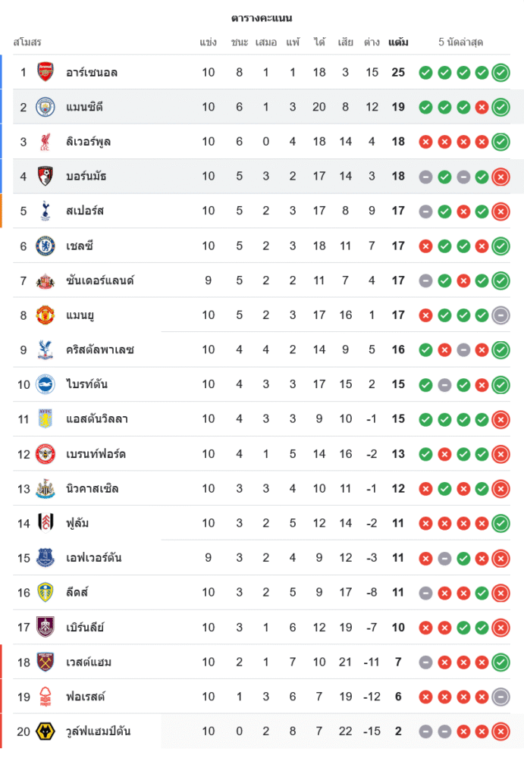Click the ตารางคะแนน table title
The height and width of the screenshot is (758, 524).
click(262, 17)
